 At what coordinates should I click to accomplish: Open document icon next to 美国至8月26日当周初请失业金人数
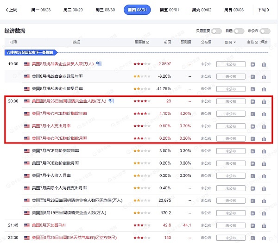(116, 101)
